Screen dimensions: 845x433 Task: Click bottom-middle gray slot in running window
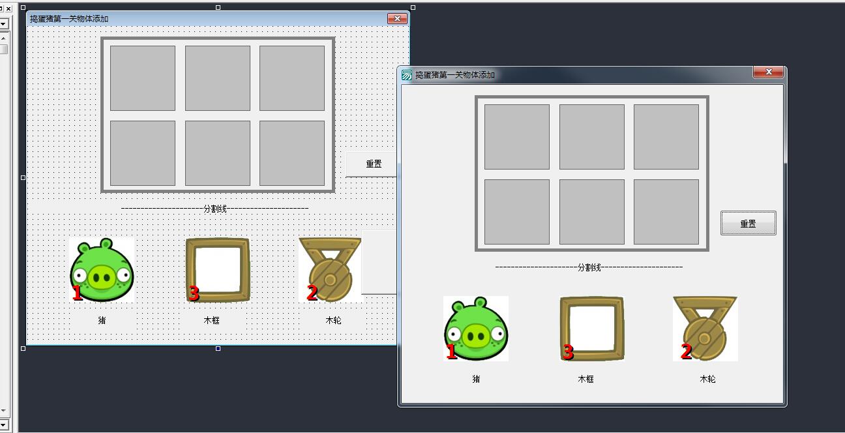(592, 212)
